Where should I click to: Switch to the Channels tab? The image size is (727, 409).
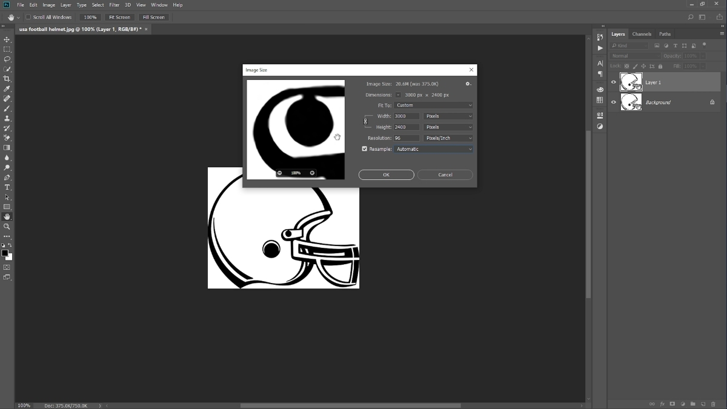pyautogui.click(x=642, y=34)
